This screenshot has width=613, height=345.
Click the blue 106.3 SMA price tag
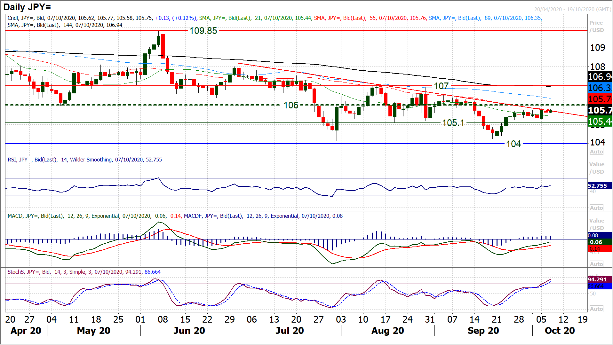600,88
